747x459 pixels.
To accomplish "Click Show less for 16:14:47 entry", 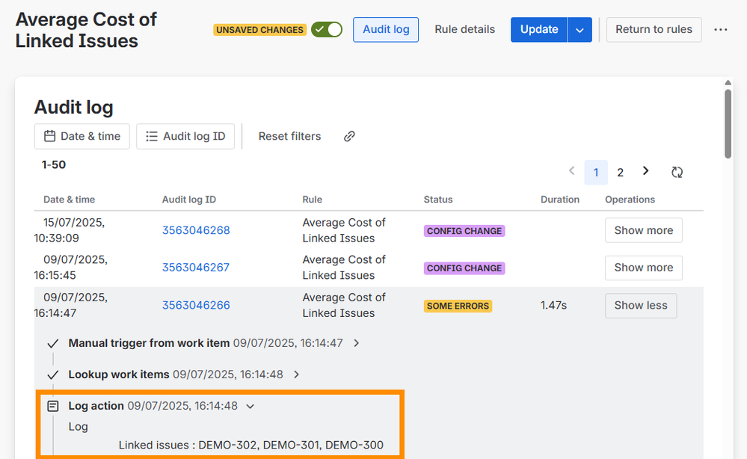I will (641, 306).
